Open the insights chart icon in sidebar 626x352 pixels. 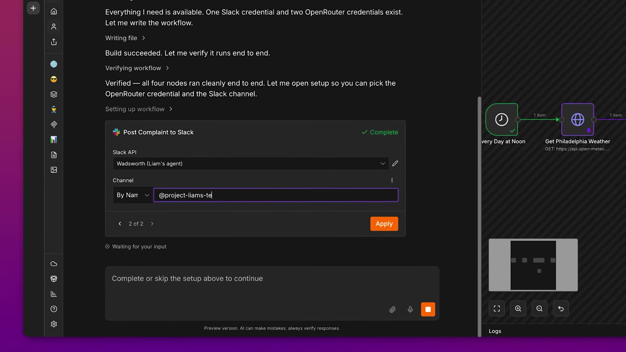[x=54, y=294]
